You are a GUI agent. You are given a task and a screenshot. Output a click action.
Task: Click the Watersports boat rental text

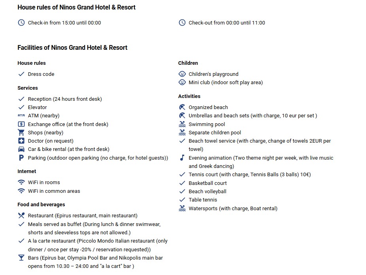pos(233,208)
